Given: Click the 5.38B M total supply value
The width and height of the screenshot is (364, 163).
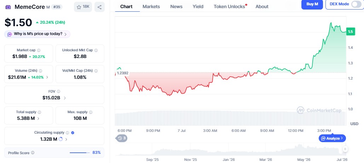Looking at the screenshot, I should click(26, 118).
